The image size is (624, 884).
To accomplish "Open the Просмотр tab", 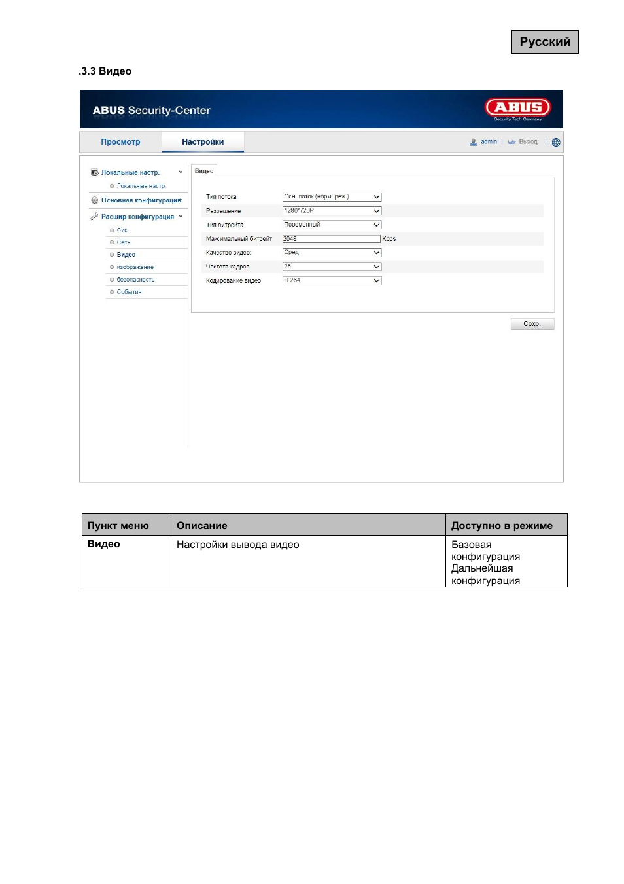I will 120,142.
